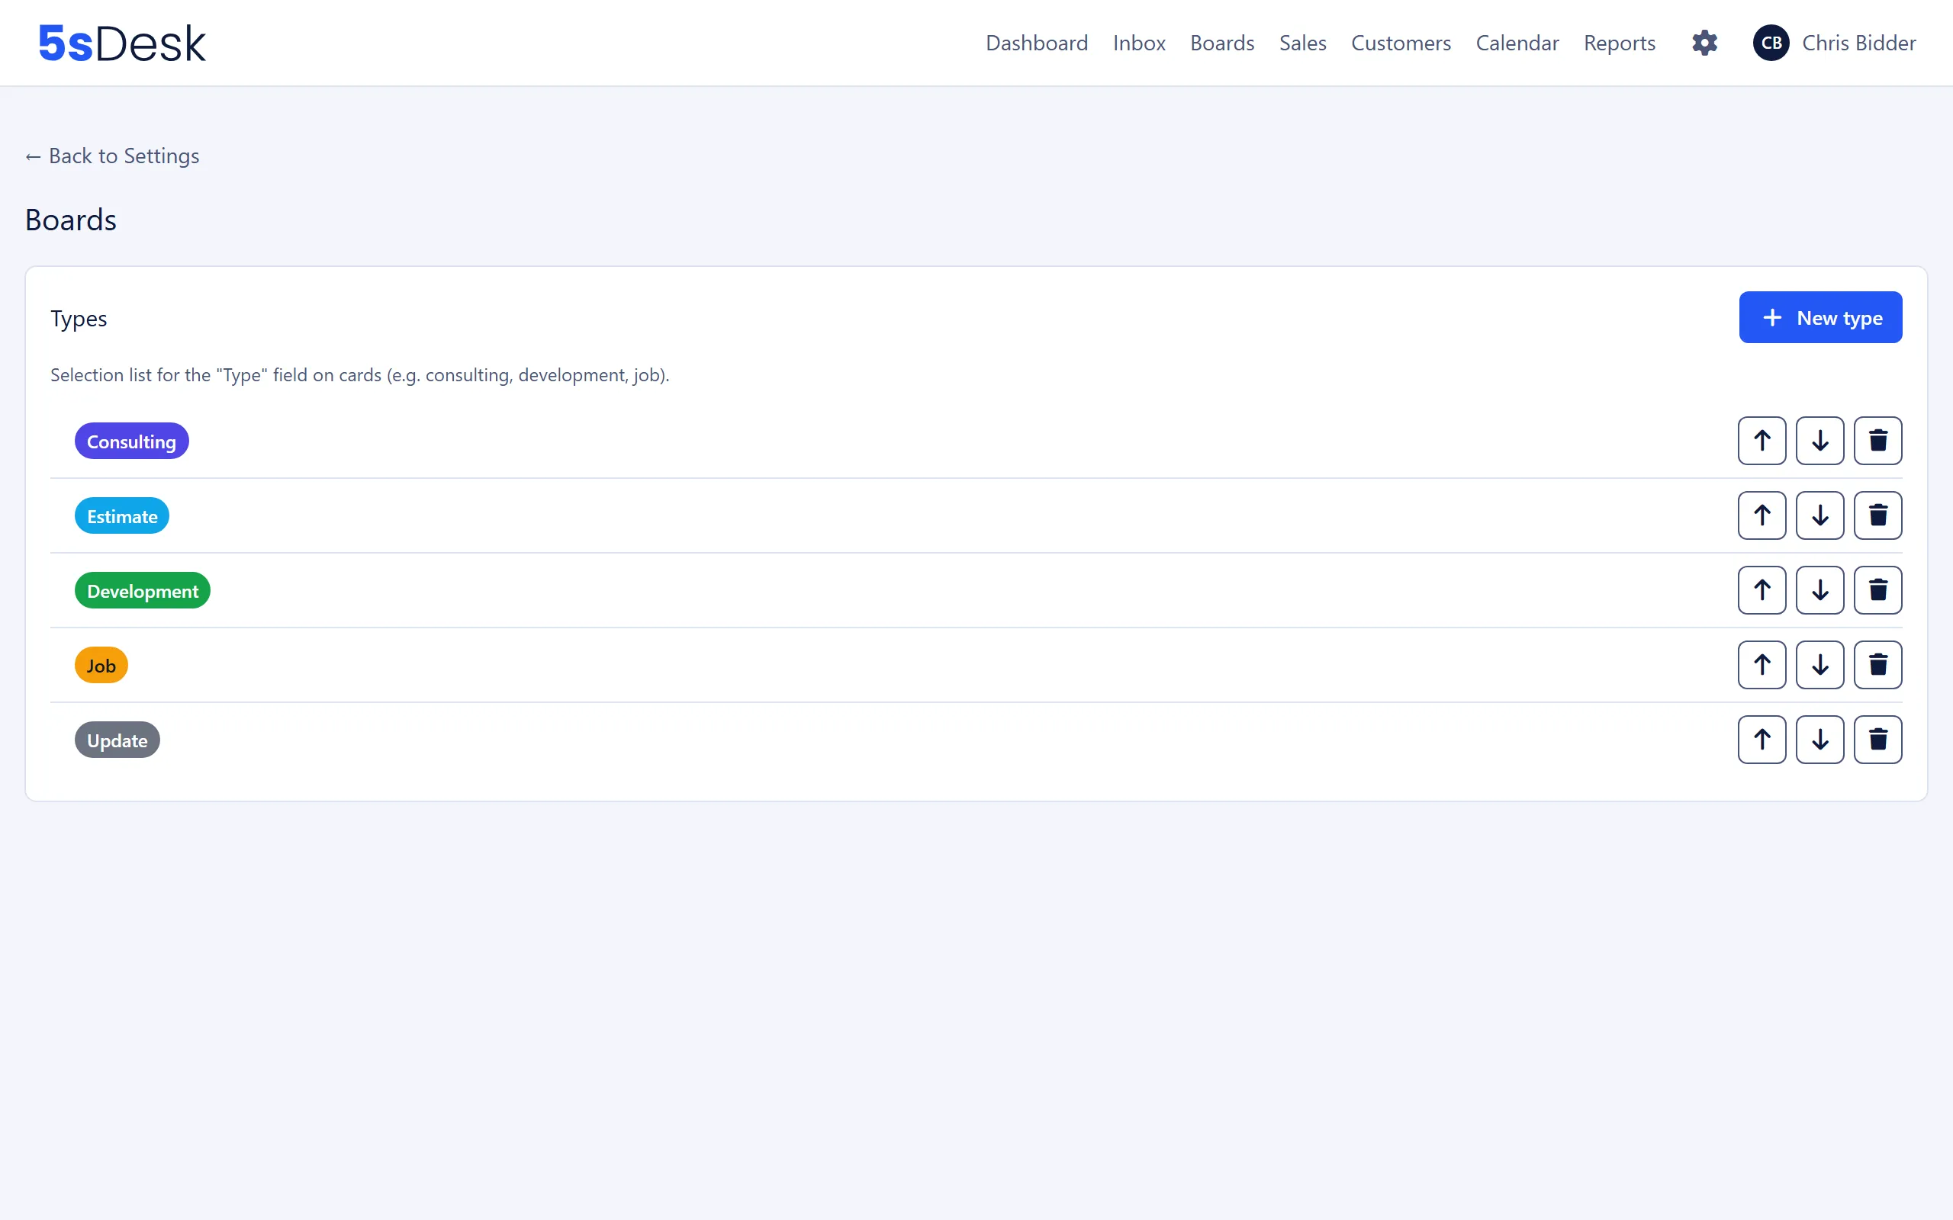Delete the Job type
1953x1220 pixels.
(x=1878, y=665)
